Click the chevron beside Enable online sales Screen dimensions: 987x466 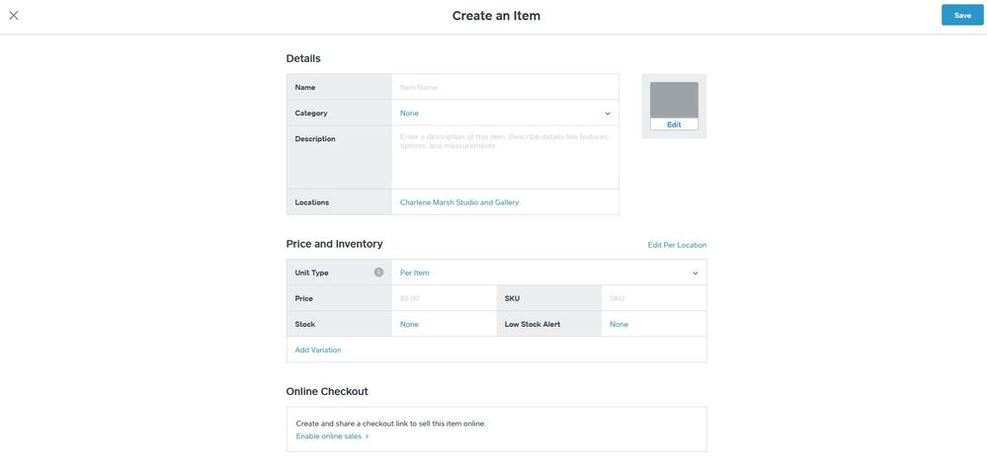click(367, 436)
